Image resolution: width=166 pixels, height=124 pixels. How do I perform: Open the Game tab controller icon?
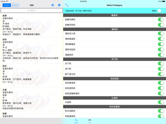tap(90, 121)
